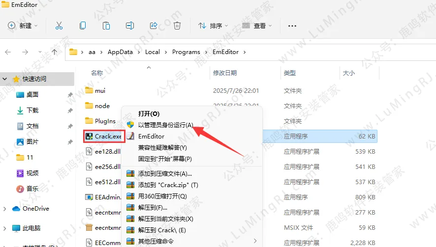Select OneDrive in sidebar
Screen dimensions: 436x247
[36, 209]
